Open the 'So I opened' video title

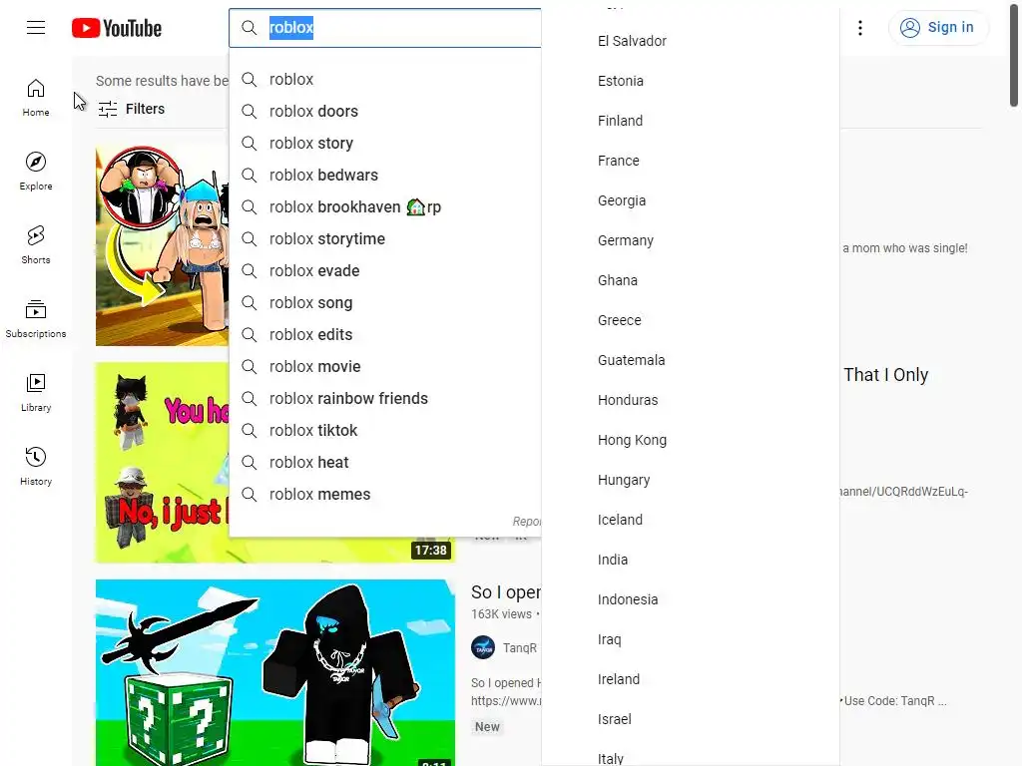(x=506, y=592)
